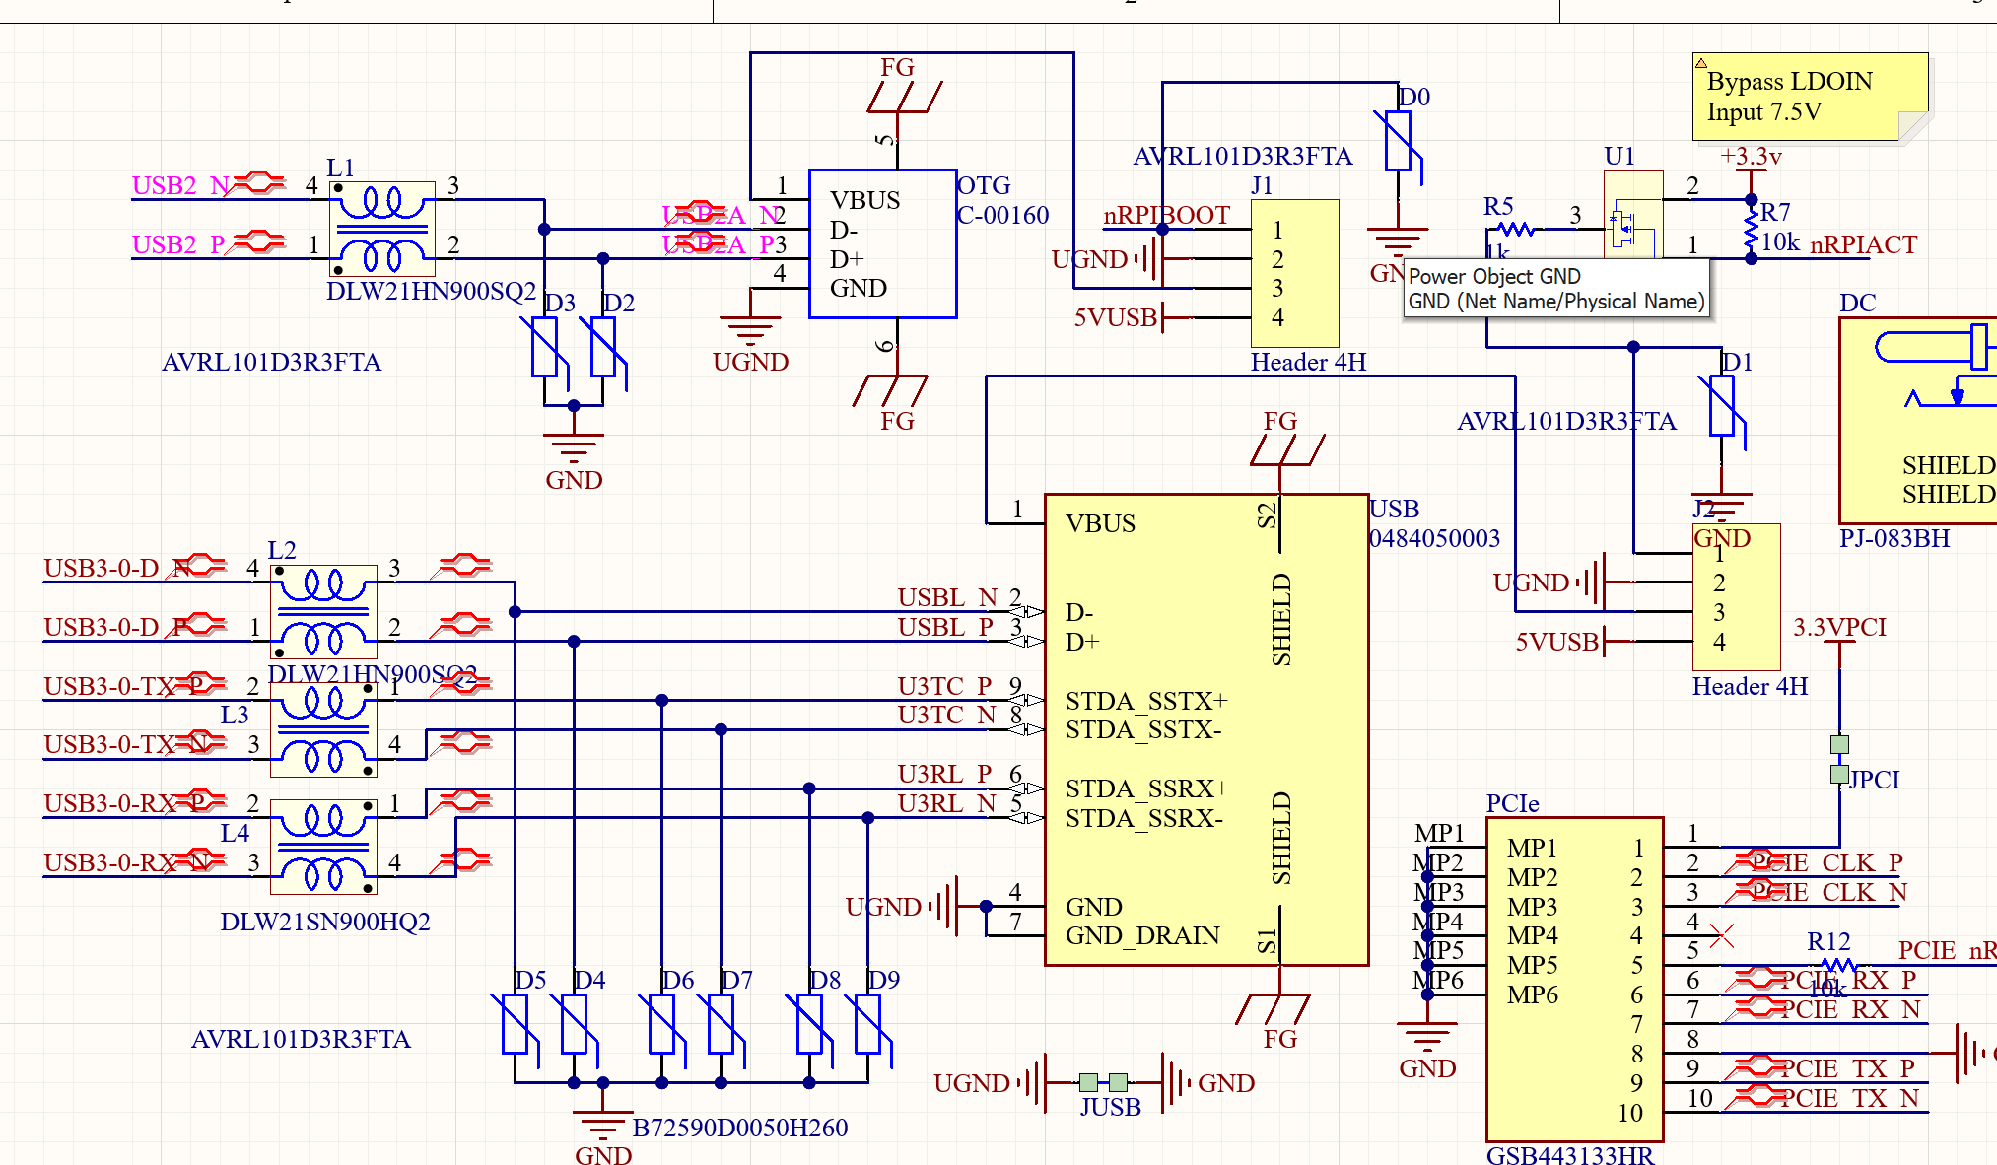Select the red no-connect X on PCIe pin 4
The image size is (1997, 1165).
(x=1722, y=934)
